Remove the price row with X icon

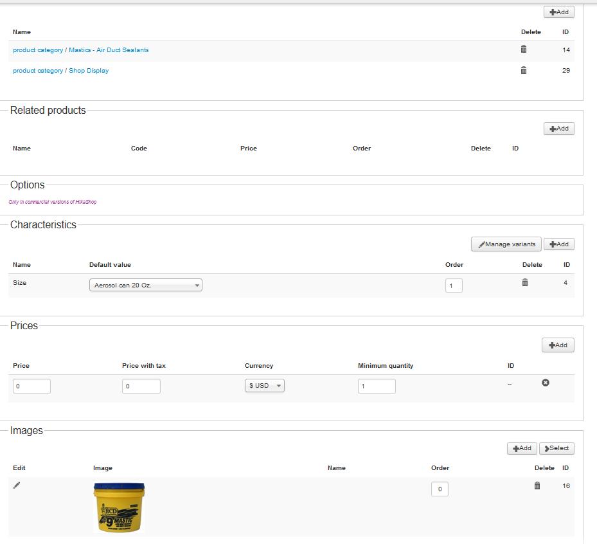tap(546, 383)
